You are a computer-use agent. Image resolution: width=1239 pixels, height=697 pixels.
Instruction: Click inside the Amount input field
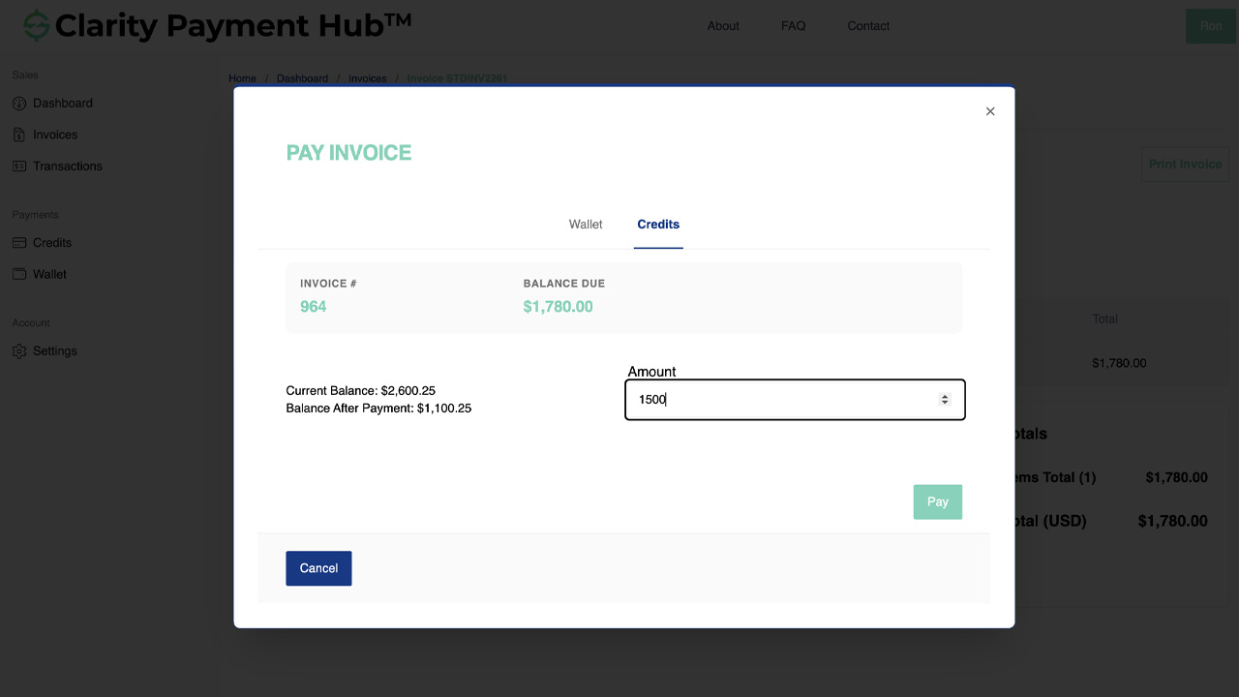pyautogui.click(x=774, y=399)
